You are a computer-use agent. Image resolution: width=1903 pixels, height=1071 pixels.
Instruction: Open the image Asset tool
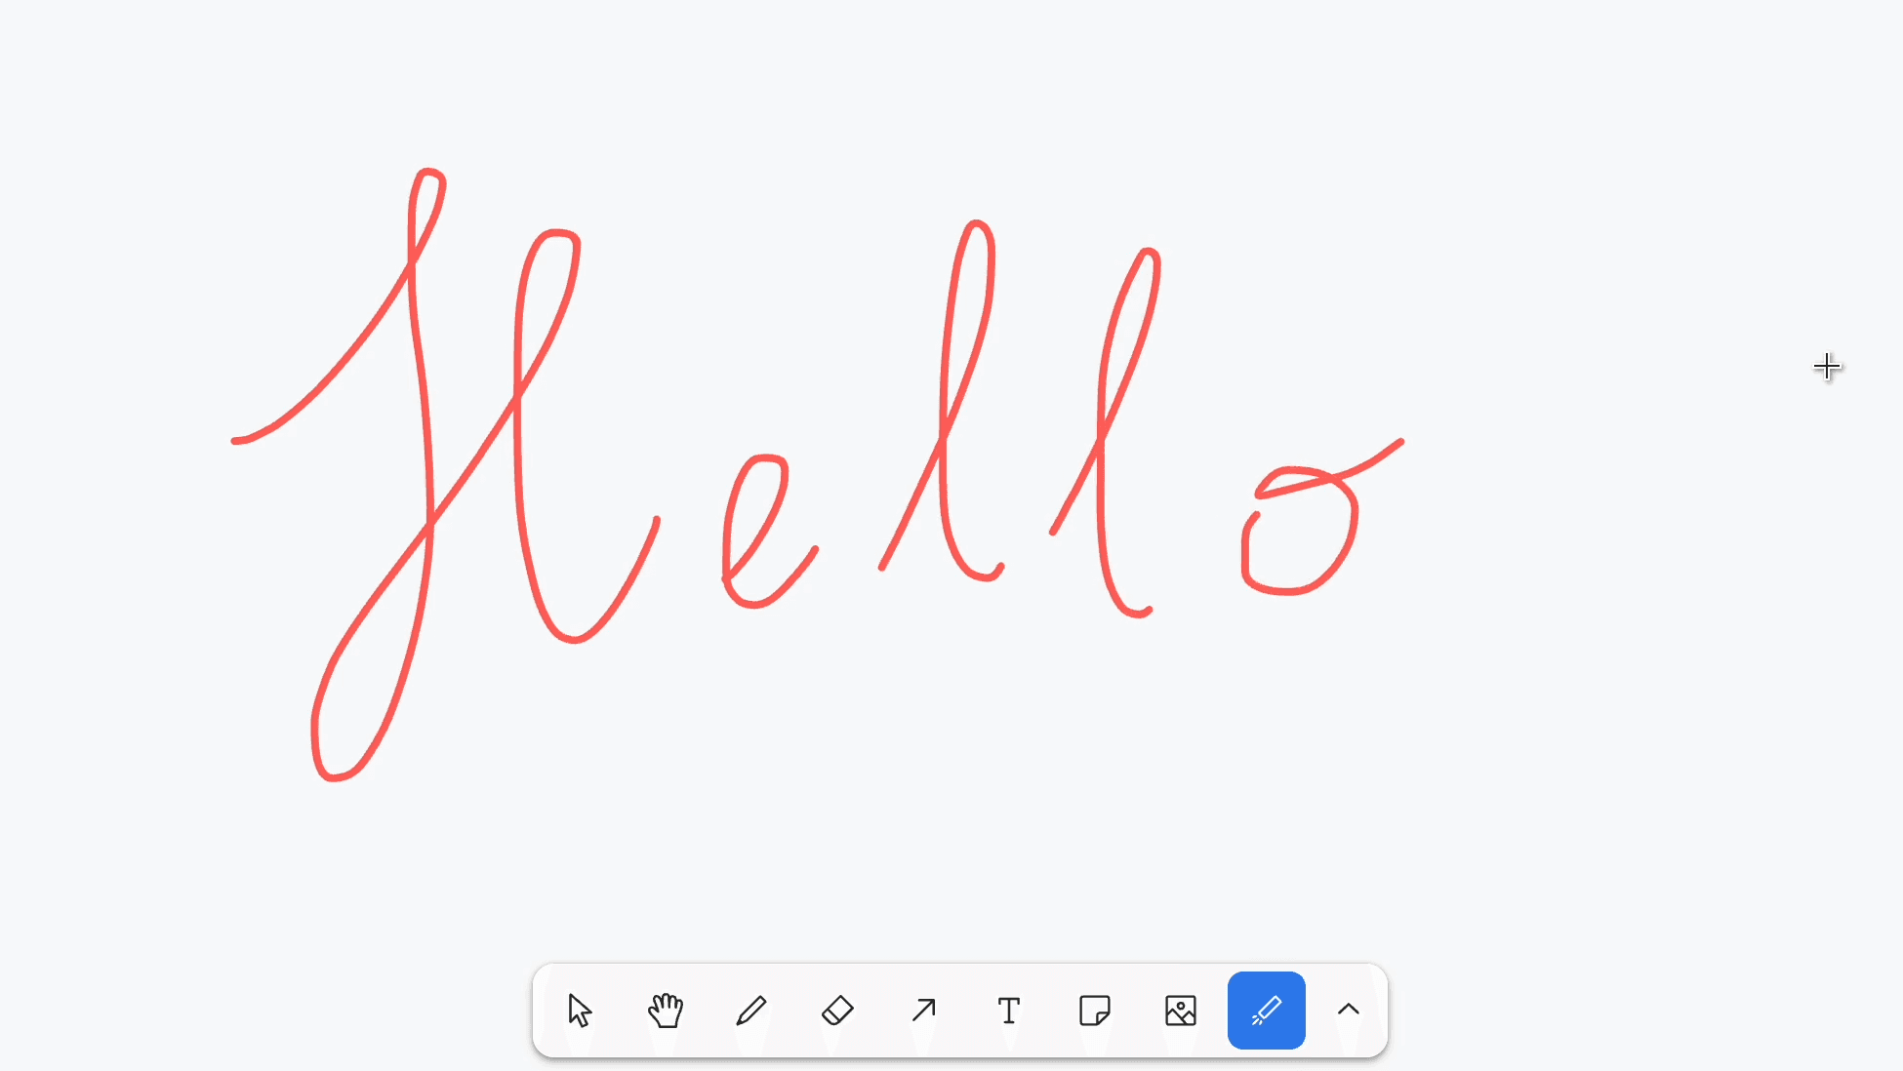1181,1011
